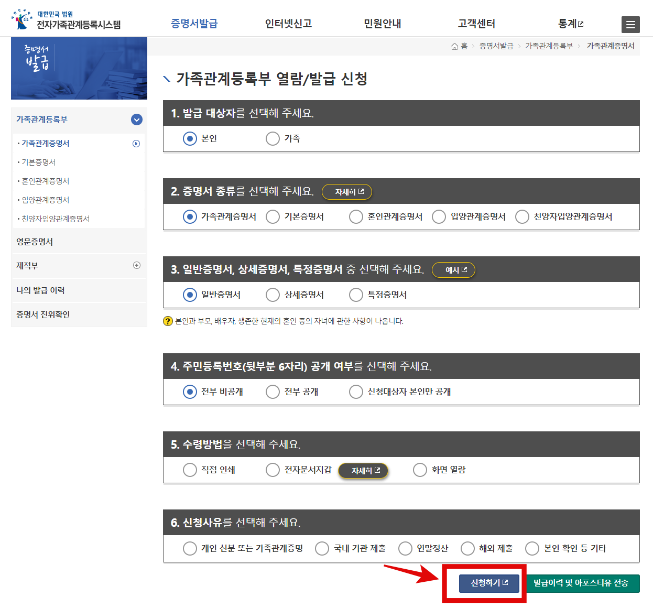Enable 전부 공개 for resident number disclosure
Viewport: 653px width, 608px height.
pyautogui.click(x=273, y=392)
